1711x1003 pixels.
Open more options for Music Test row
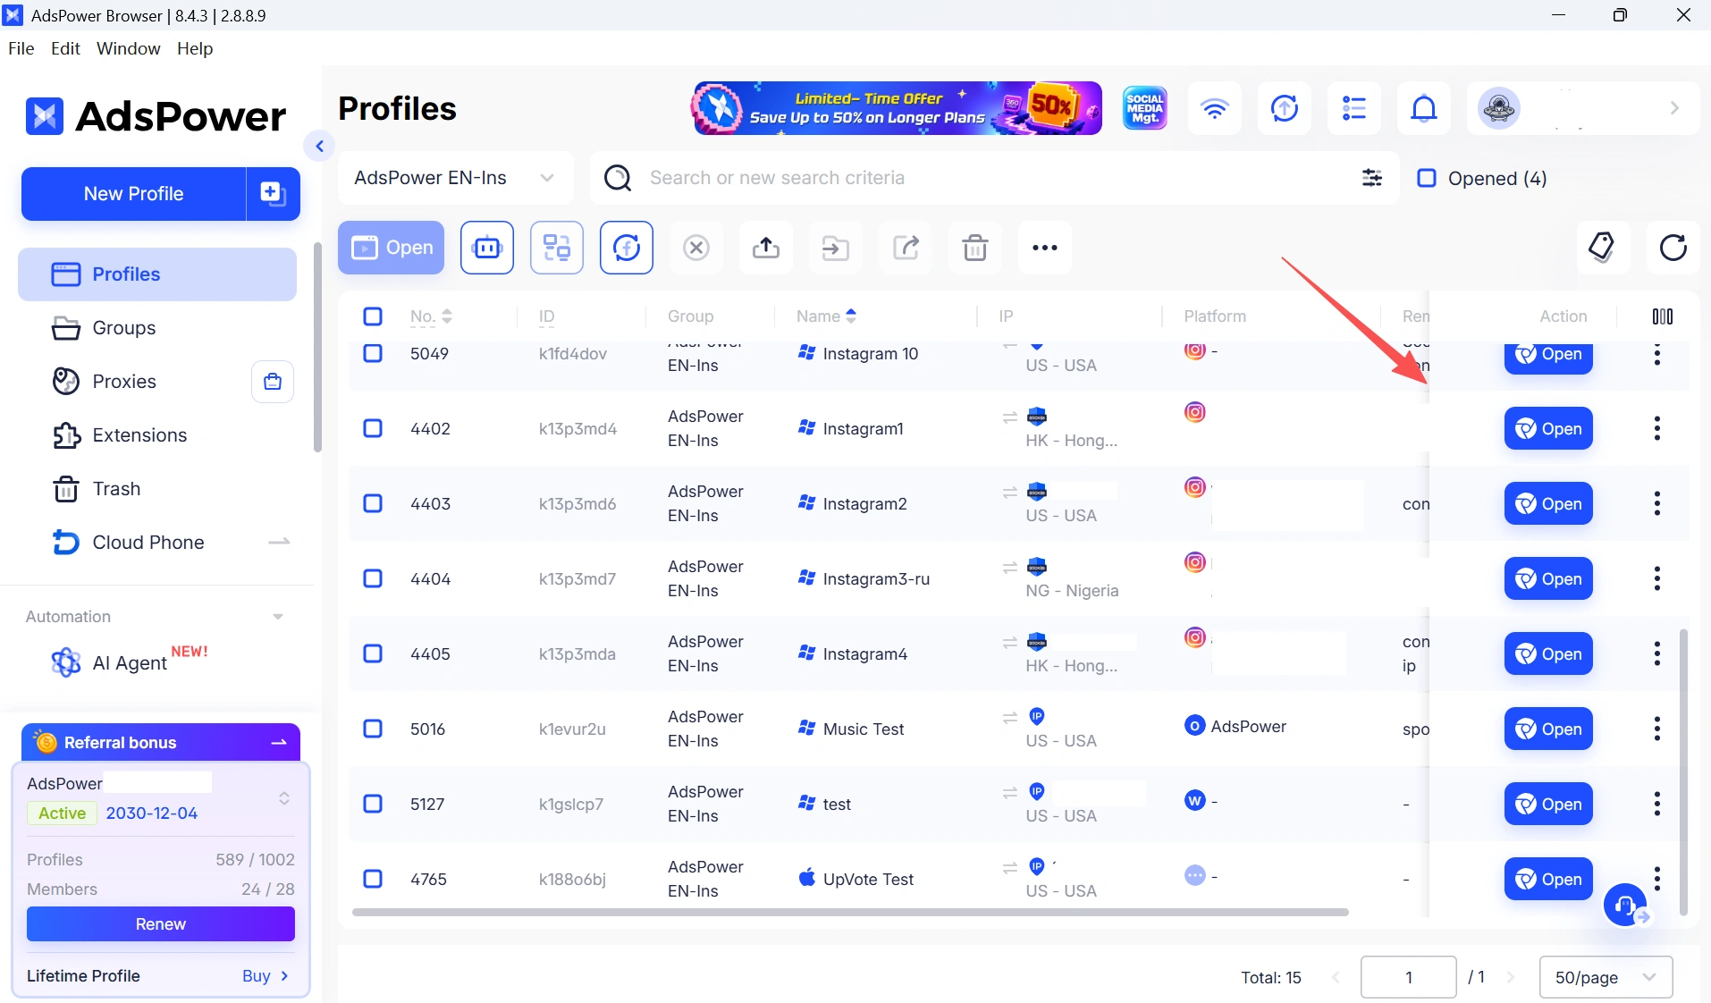[1657, 729]
